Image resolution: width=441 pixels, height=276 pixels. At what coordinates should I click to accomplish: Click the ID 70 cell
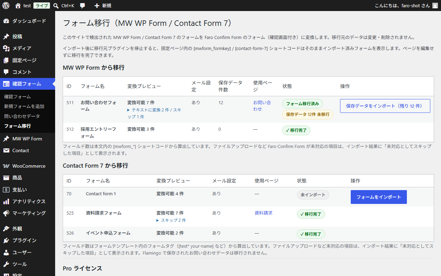(x=69, y=194)
